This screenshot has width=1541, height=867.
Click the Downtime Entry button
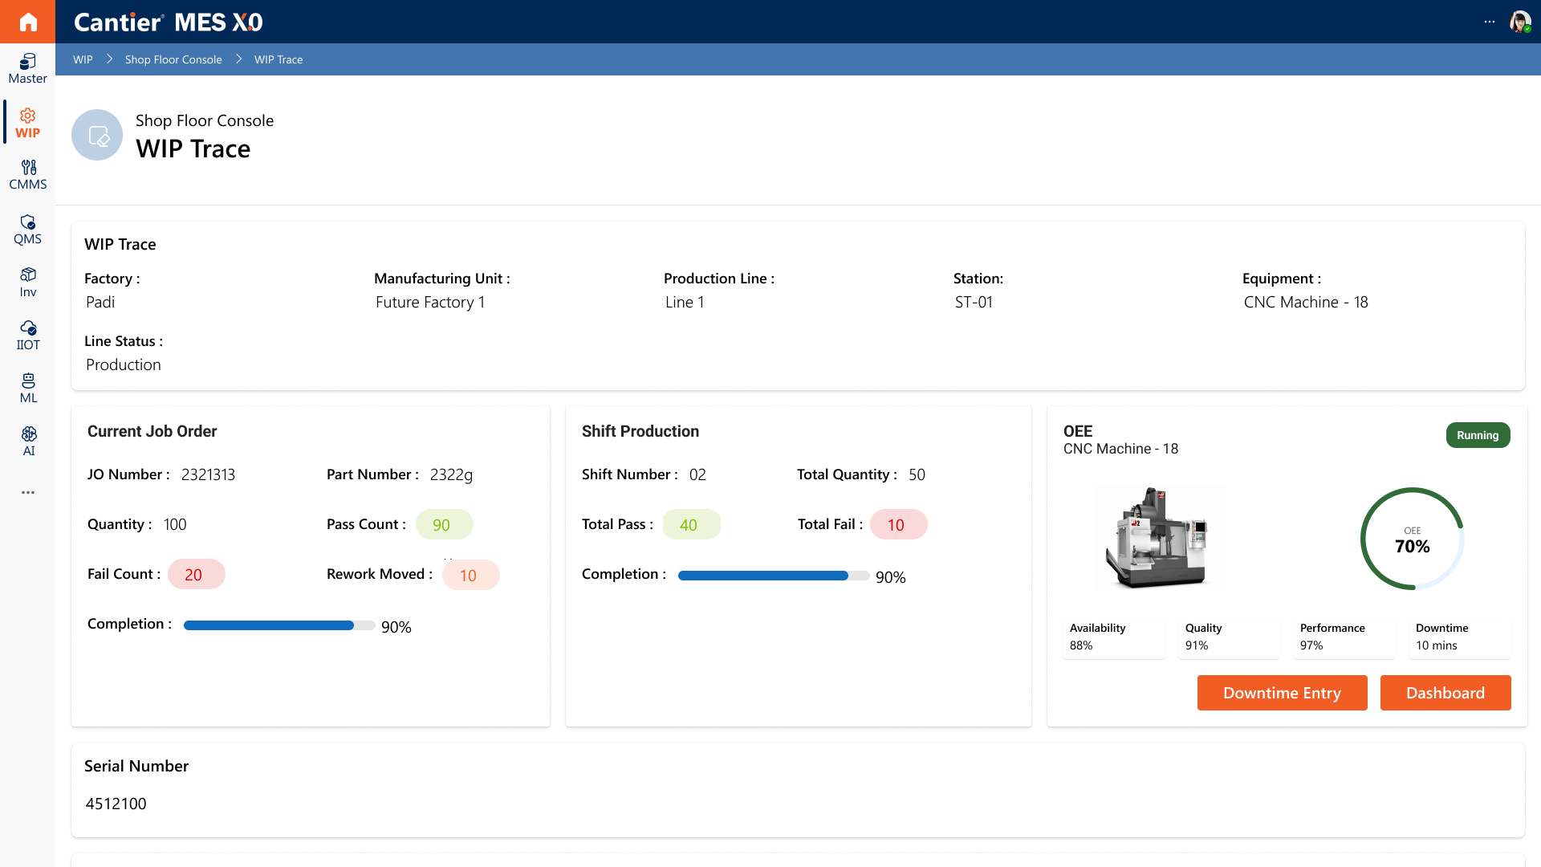click(x=1282, y=693)
